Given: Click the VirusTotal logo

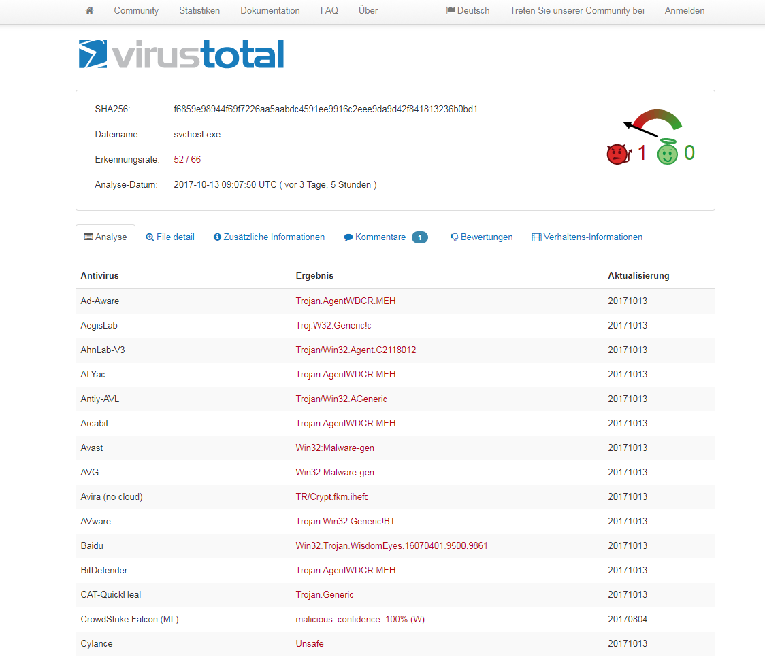Looking at the screenshot, I should pos(182,54).
